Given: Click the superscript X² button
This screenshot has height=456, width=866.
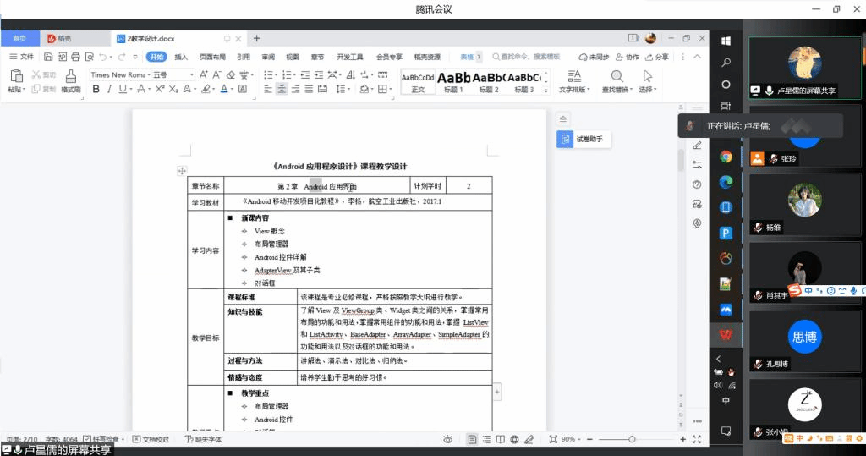Looking at the screenshot, I should (159, 89).
